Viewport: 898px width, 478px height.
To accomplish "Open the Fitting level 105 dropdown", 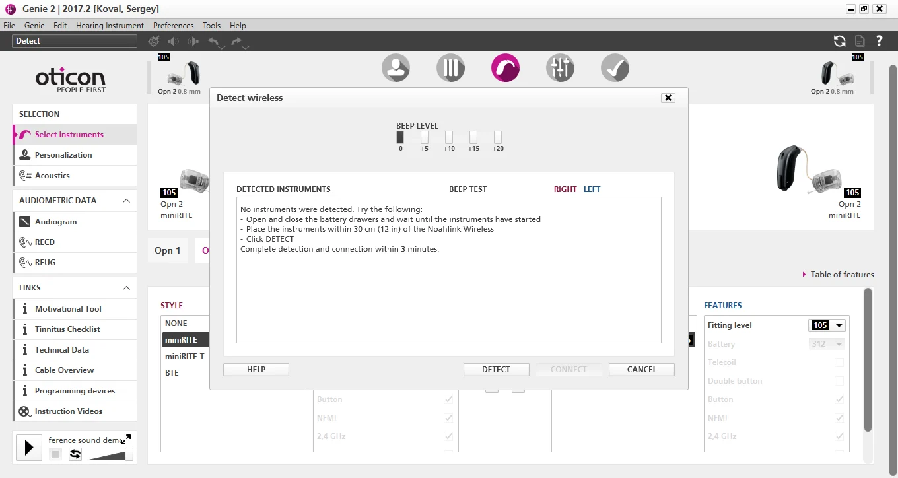I will (827, 325).
